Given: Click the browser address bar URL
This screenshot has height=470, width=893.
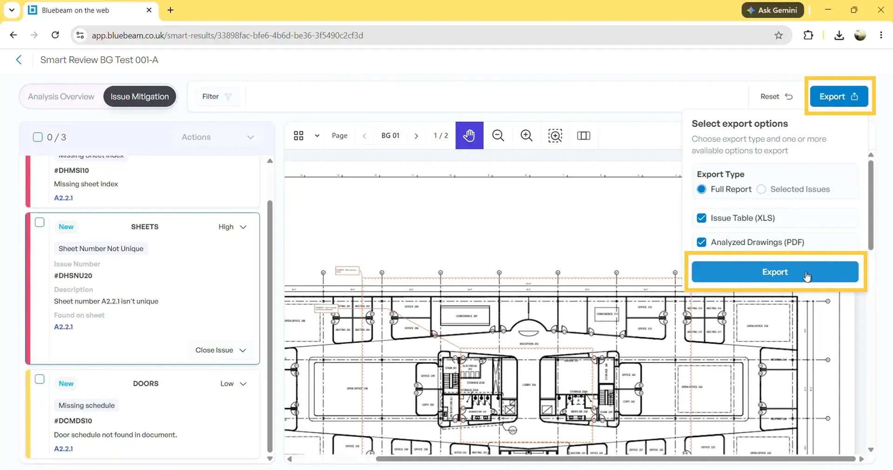Looking at the screenshot, I should pos(227,35).
